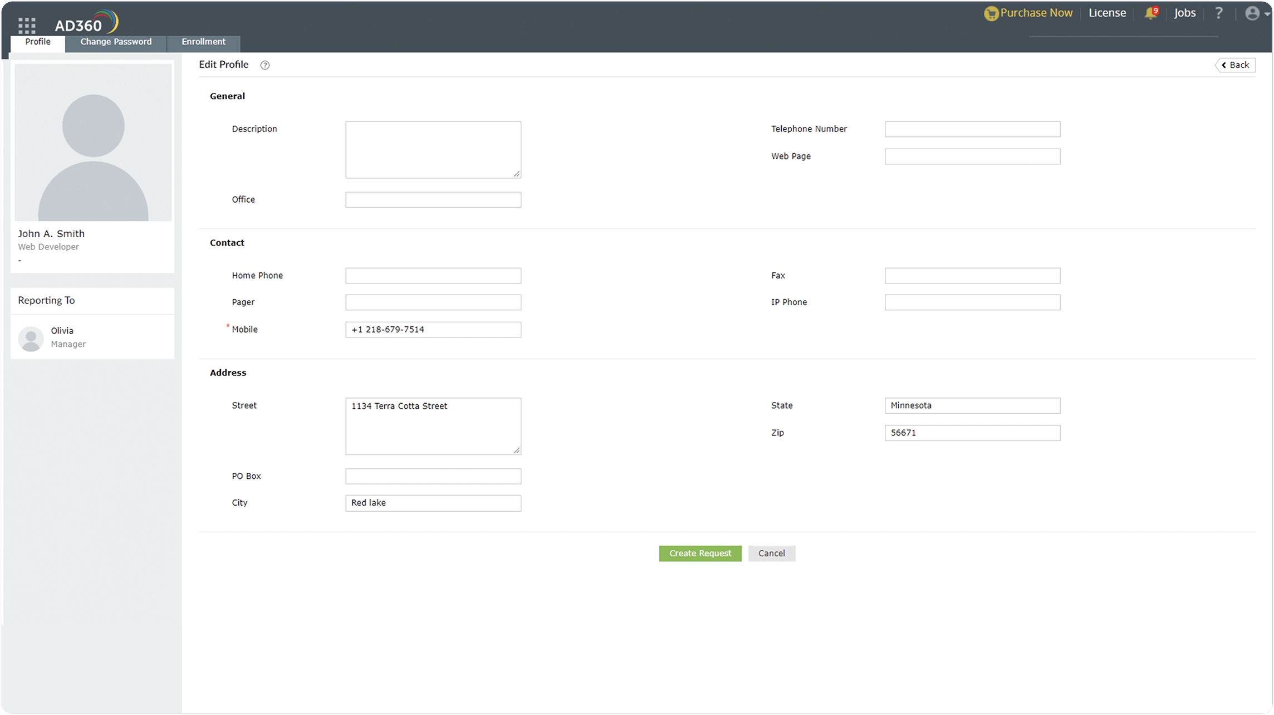Click the Mobile phone number field
Viewport: 1274px width, 715px height.
click(x=433, y=329)
